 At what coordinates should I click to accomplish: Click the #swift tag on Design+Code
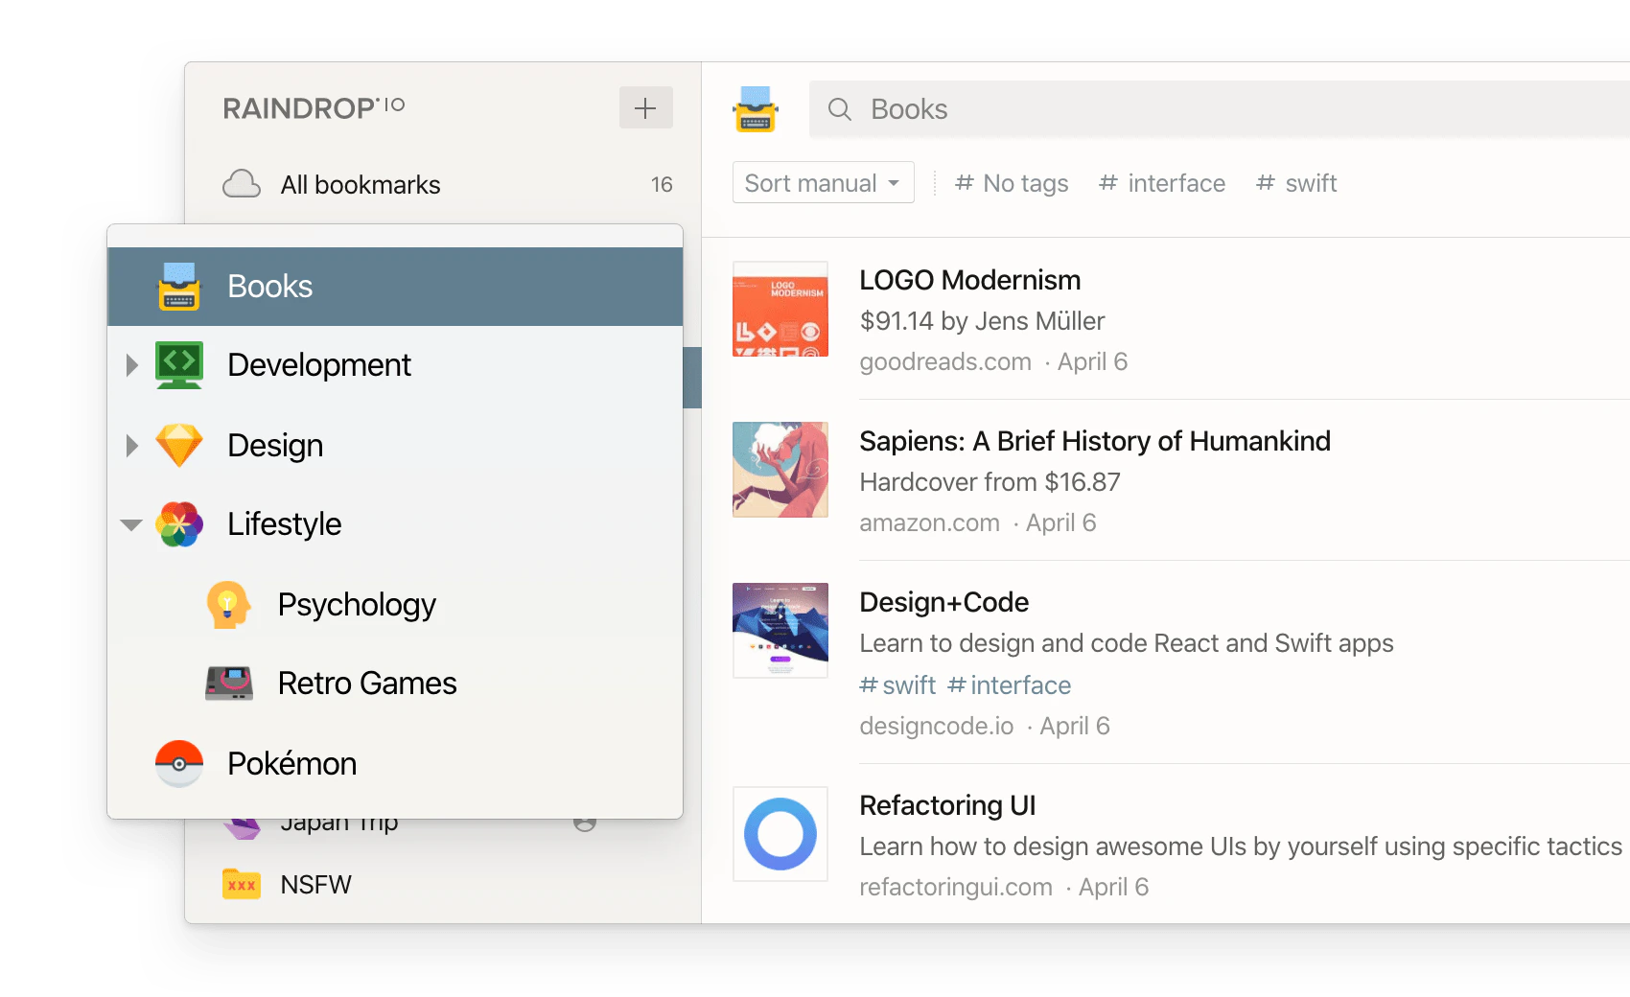pyautogui.click(x=897, y=685)
